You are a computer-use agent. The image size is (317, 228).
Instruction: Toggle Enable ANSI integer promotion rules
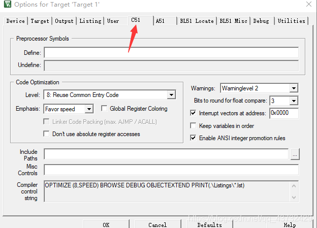pyautogui.click(x=193, y=138)
